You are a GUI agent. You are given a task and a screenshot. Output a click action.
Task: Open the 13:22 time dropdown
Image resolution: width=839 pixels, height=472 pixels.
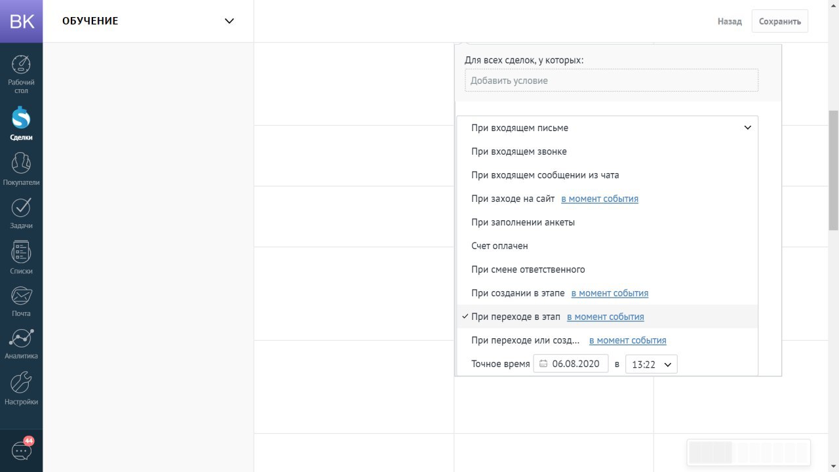tap(652, 364)
